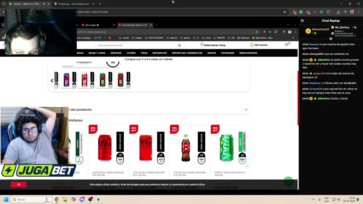Image resolution: width=363 pixels, height=204 pixels.
Task: Show hidden system tray icons
Action: tap(313, 199)
